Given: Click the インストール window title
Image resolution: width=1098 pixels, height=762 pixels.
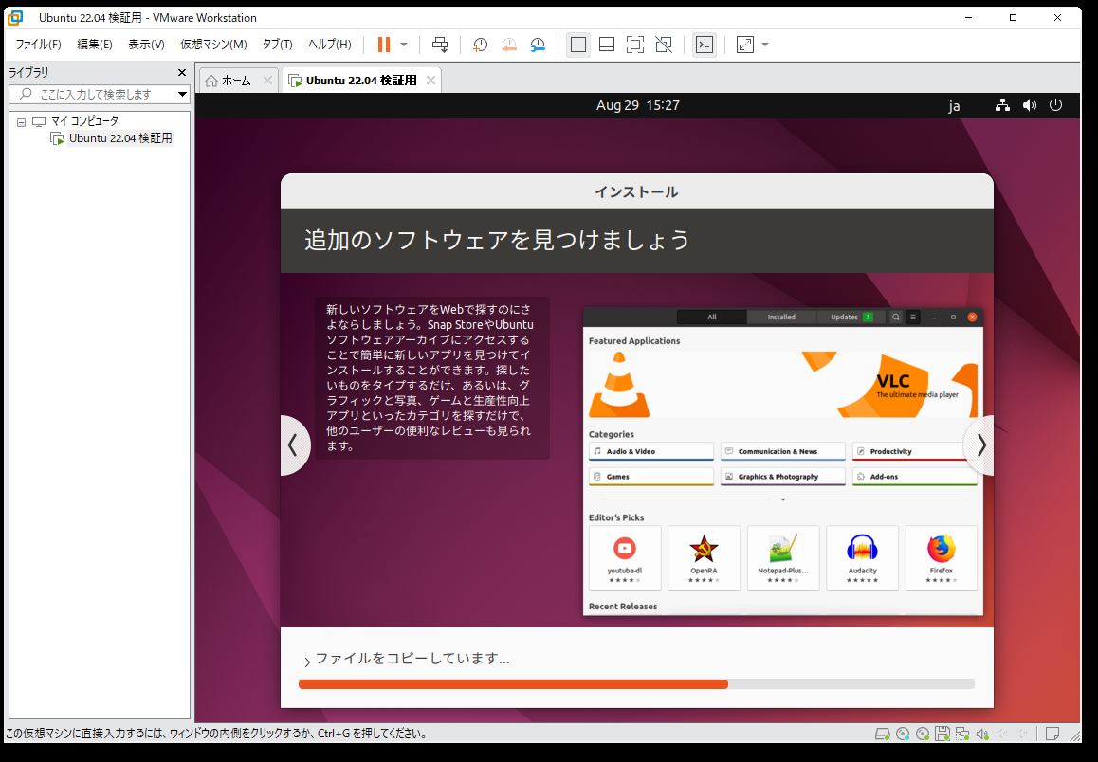Looking at the screenshot, I should 636,191.
